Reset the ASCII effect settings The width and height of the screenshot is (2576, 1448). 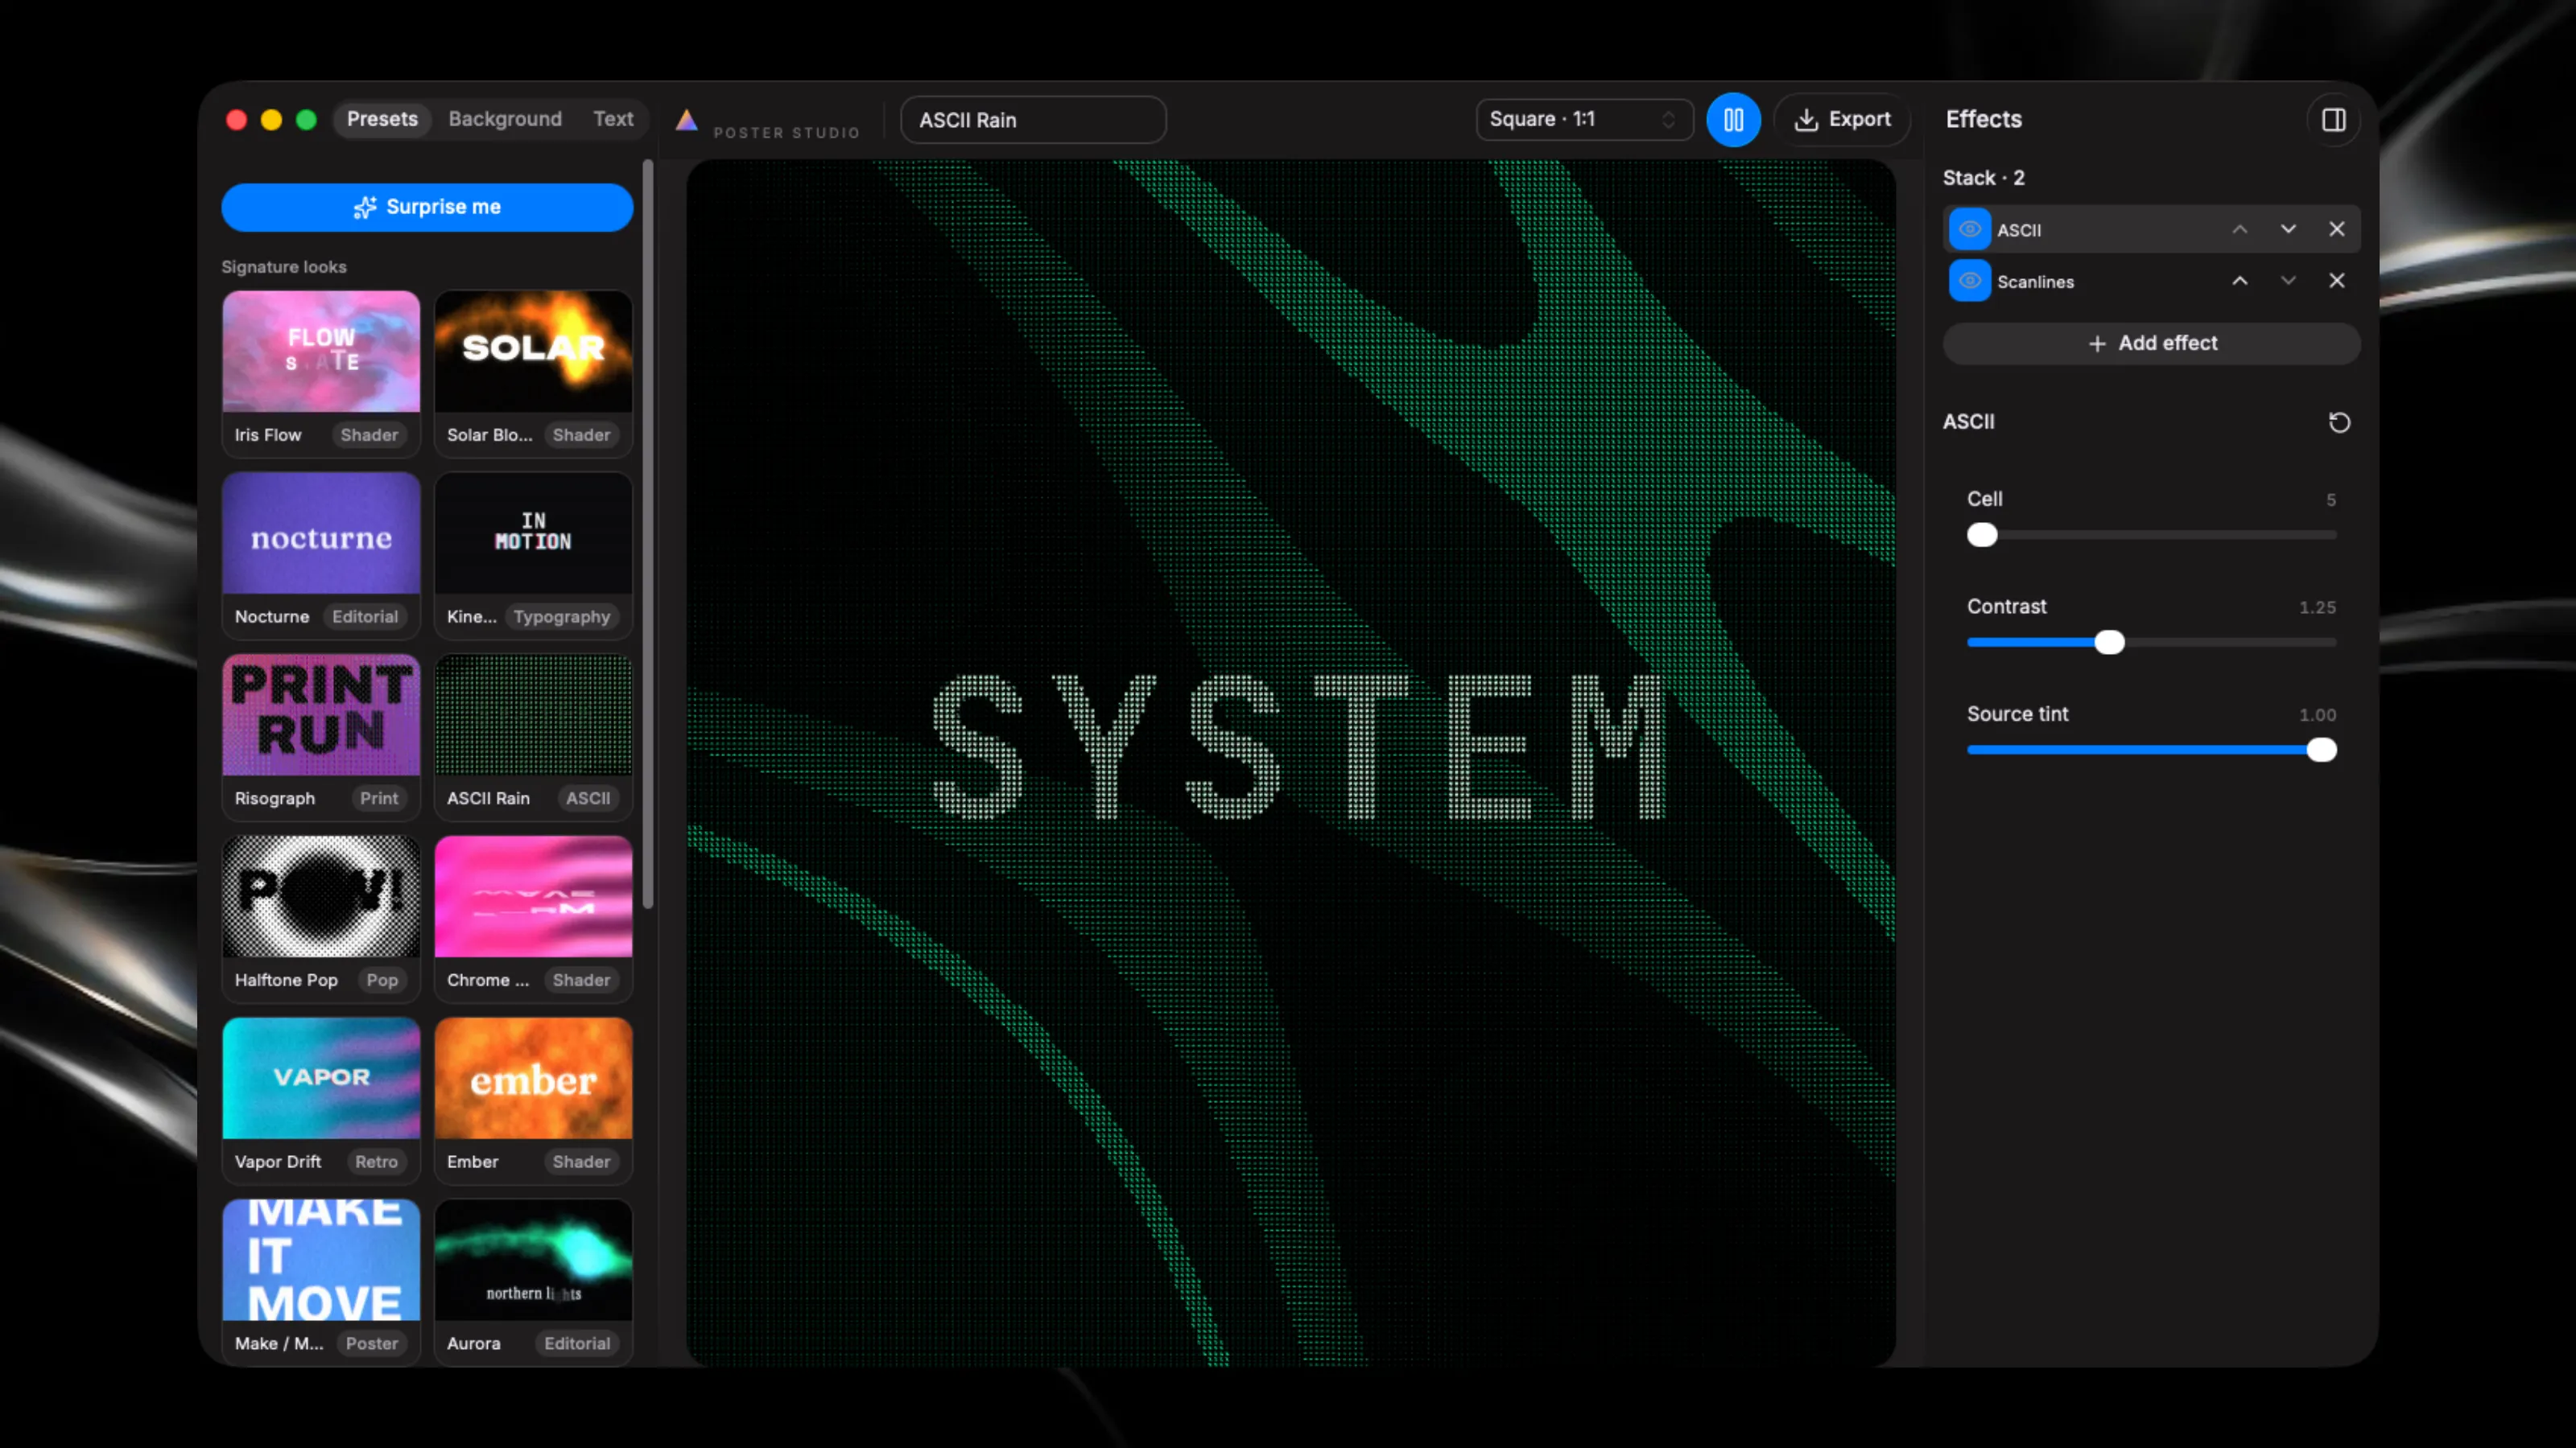click(2339, 422)
